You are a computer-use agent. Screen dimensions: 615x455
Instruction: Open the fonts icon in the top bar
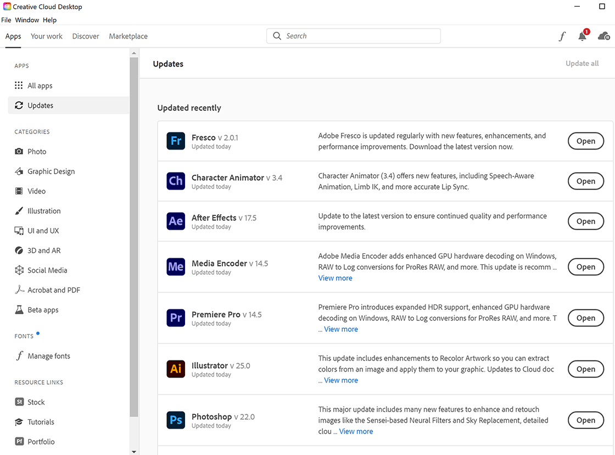click(x=562, y=36)
